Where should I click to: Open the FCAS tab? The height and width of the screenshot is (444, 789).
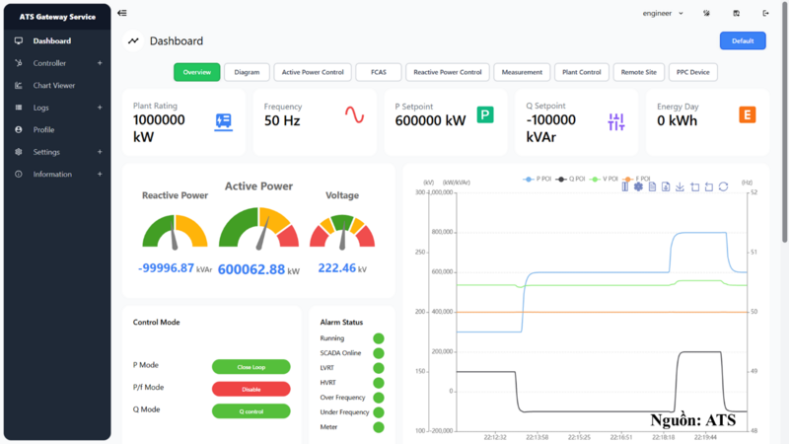(379, 72)
